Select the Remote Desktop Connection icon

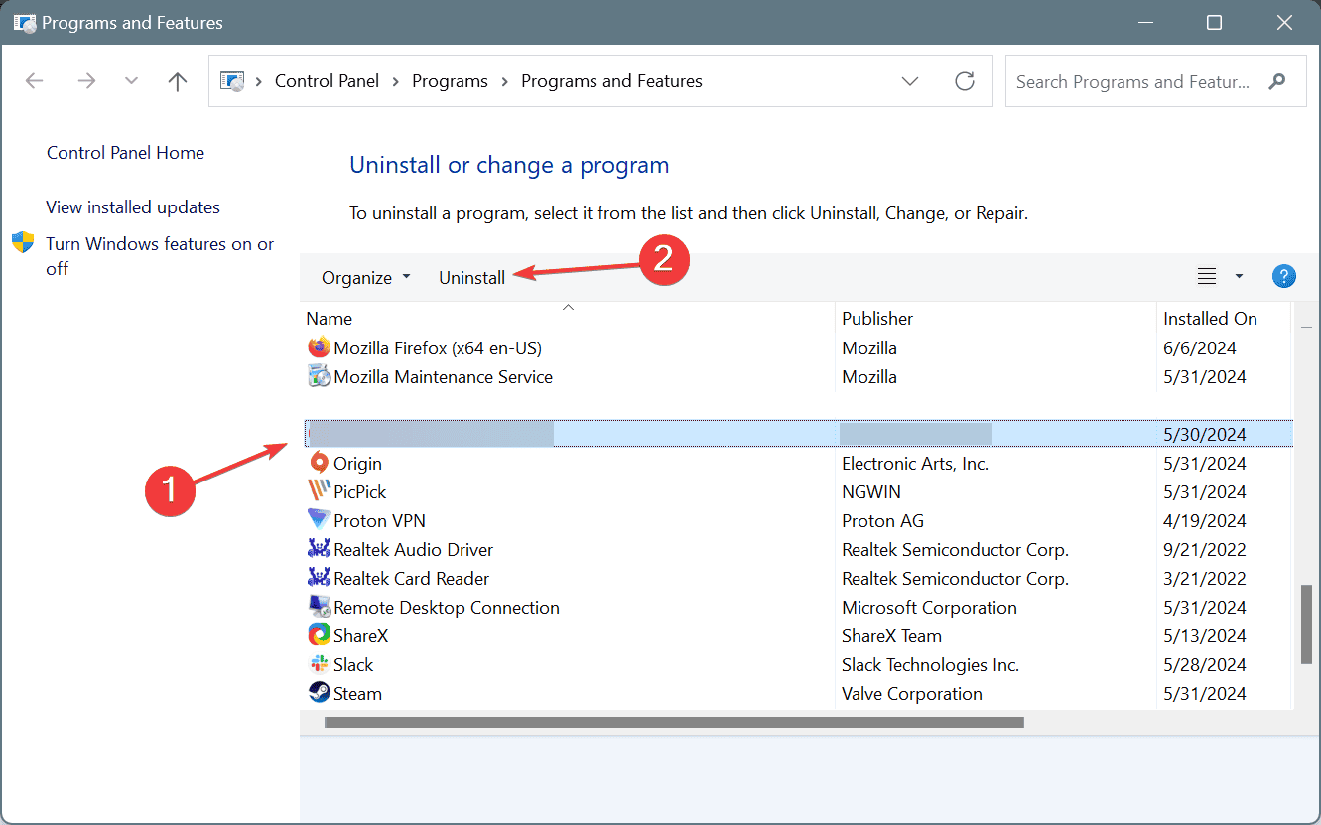[319, 608]
